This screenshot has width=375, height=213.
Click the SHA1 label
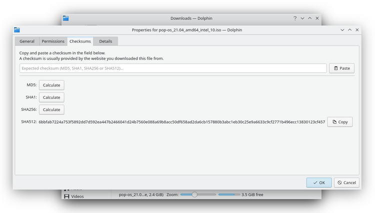(x=31, y=97)
